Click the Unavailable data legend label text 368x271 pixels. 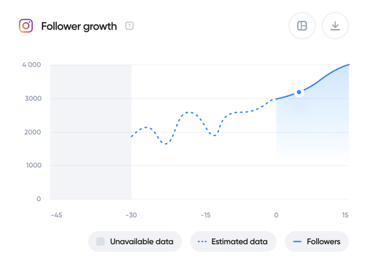(142, 241)
